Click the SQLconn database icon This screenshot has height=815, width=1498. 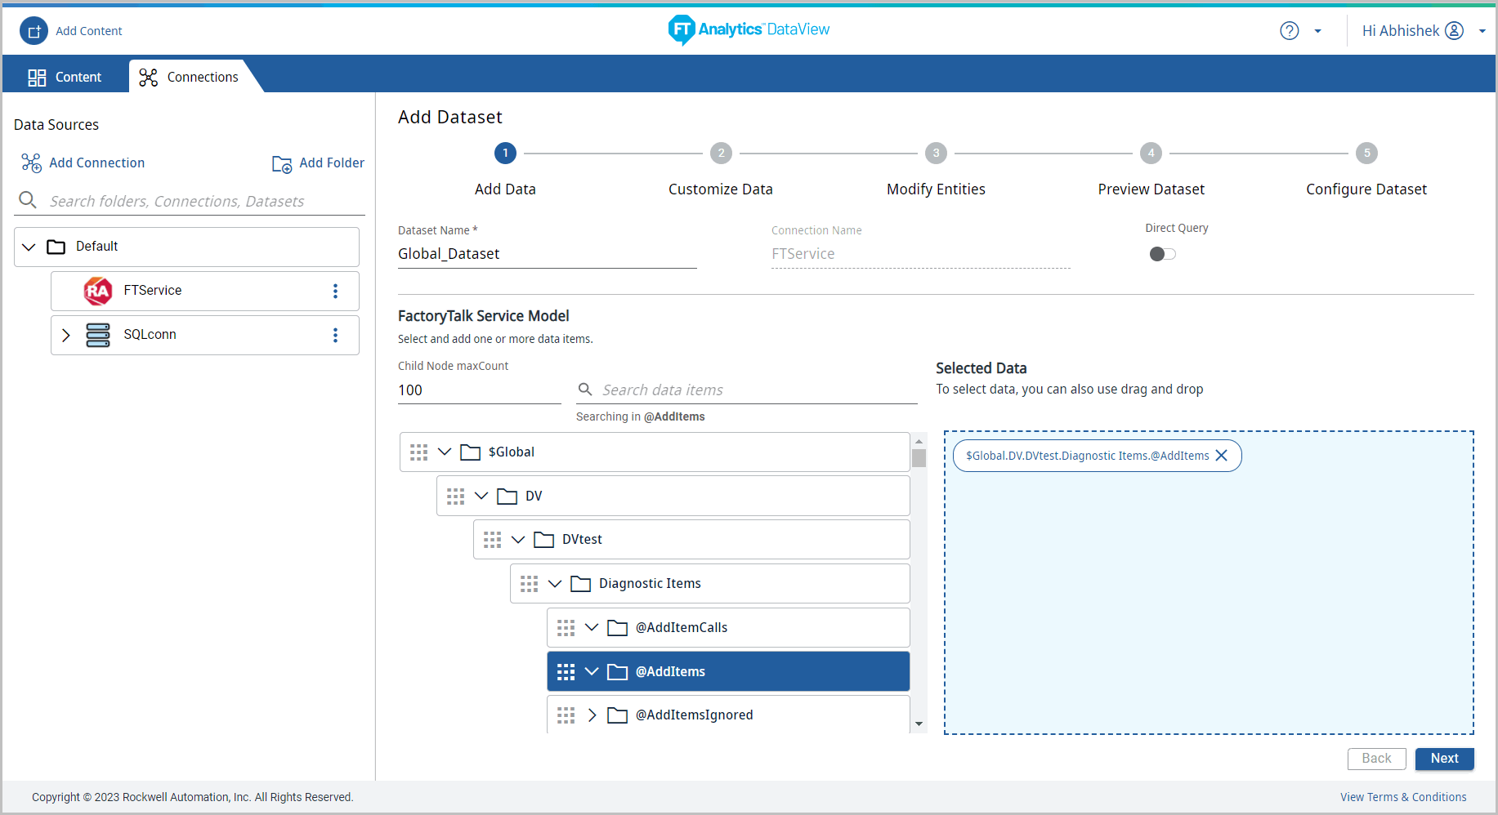98,335
